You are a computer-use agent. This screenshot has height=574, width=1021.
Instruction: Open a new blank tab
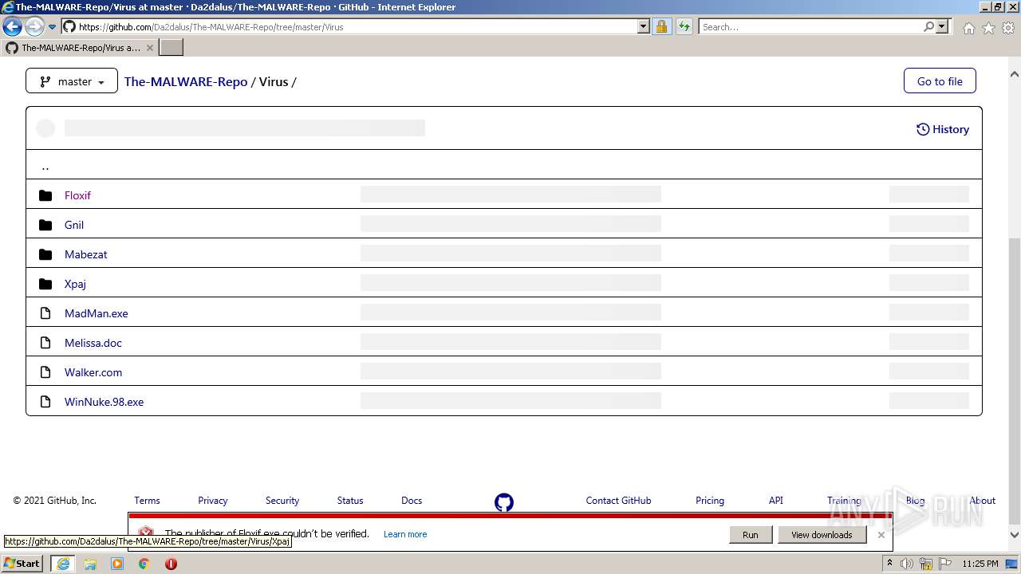coord(171,48)
